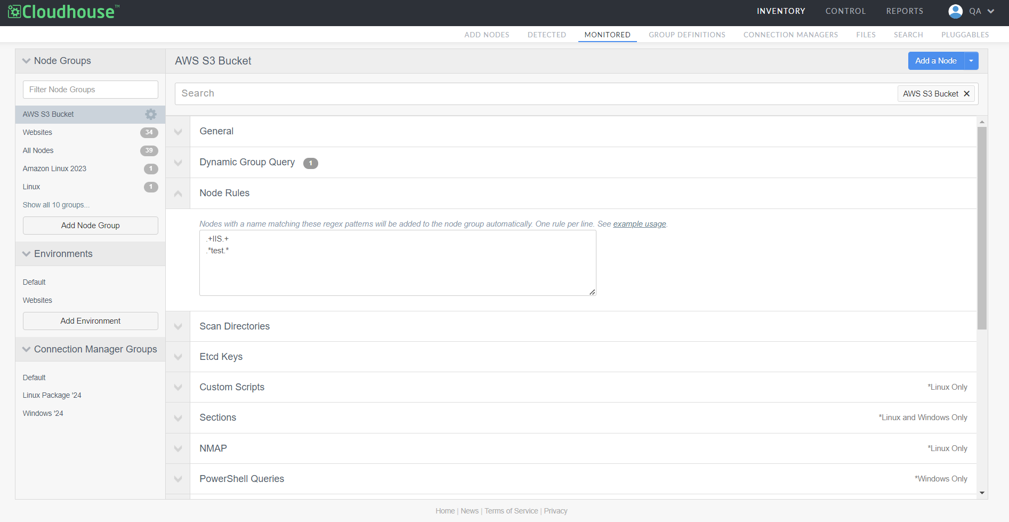This screenshot has width=1009, height=522.
Task: Select Windows '24 connection group
Action: coord(43,413)
